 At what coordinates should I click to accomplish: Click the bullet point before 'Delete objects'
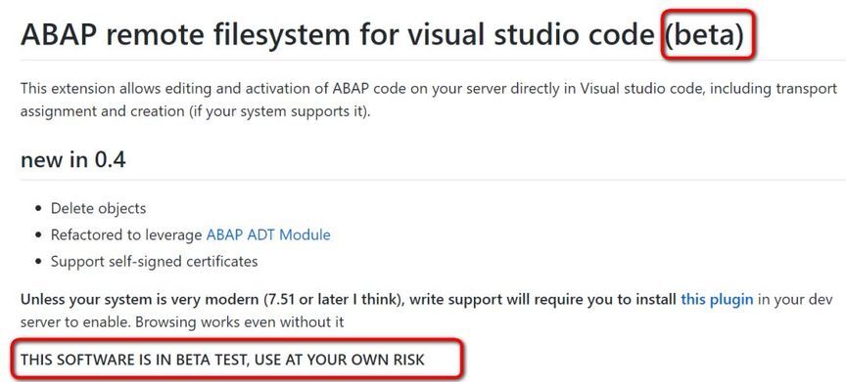tap(38, 209)
